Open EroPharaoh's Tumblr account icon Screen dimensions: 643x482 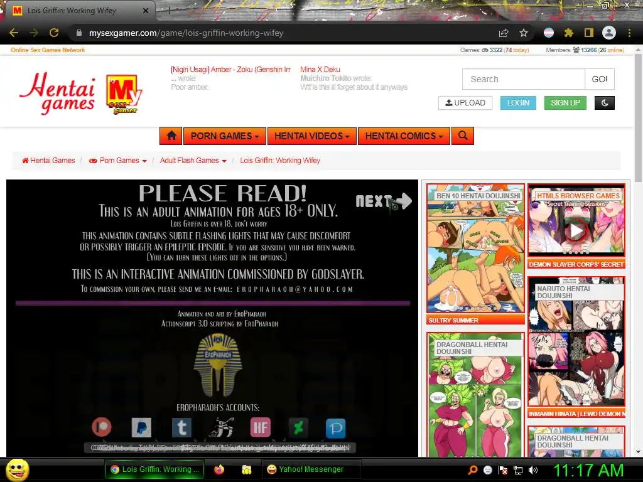pyautogui.click(x=181, y=427)
